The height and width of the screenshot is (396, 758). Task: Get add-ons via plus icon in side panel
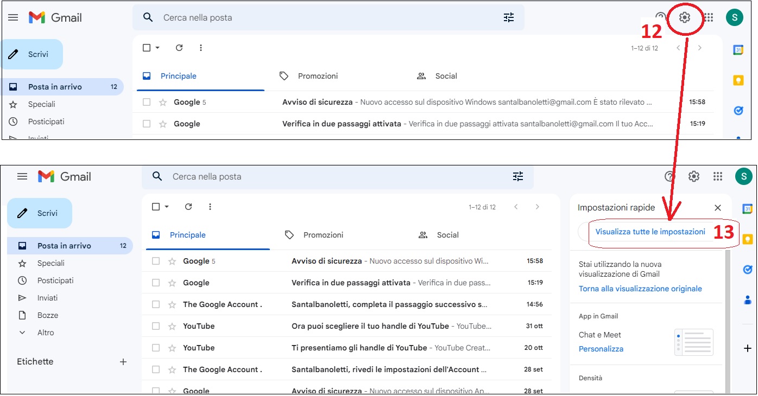point(748,348)
